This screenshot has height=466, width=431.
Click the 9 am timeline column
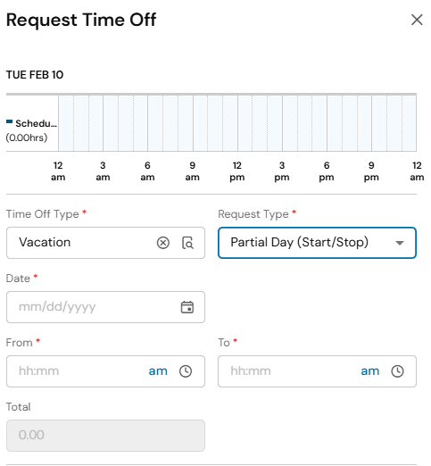click(201, 123)
